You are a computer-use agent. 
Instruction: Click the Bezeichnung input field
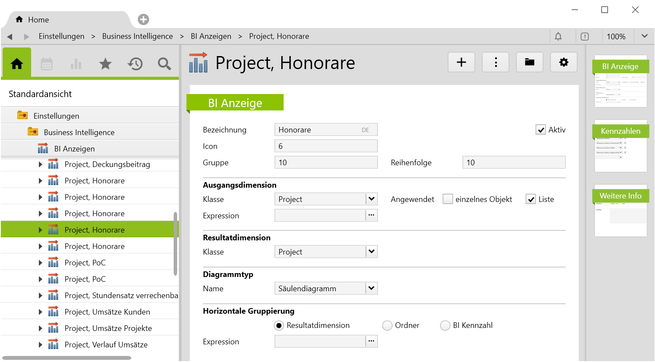[320, 130]
